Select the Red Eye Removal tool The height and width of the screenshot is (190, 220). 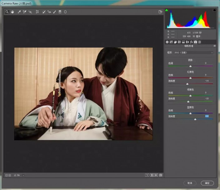[49, 12]
